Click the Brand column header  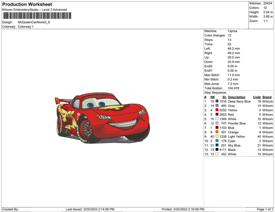click(x=267, y=97)
